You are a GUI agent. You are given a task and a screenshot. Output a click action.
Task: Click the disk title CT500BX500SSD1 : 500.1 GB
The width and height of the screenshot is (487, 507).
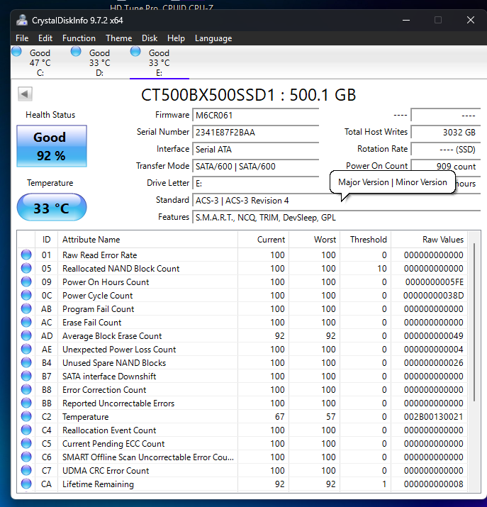coord(248,95)
